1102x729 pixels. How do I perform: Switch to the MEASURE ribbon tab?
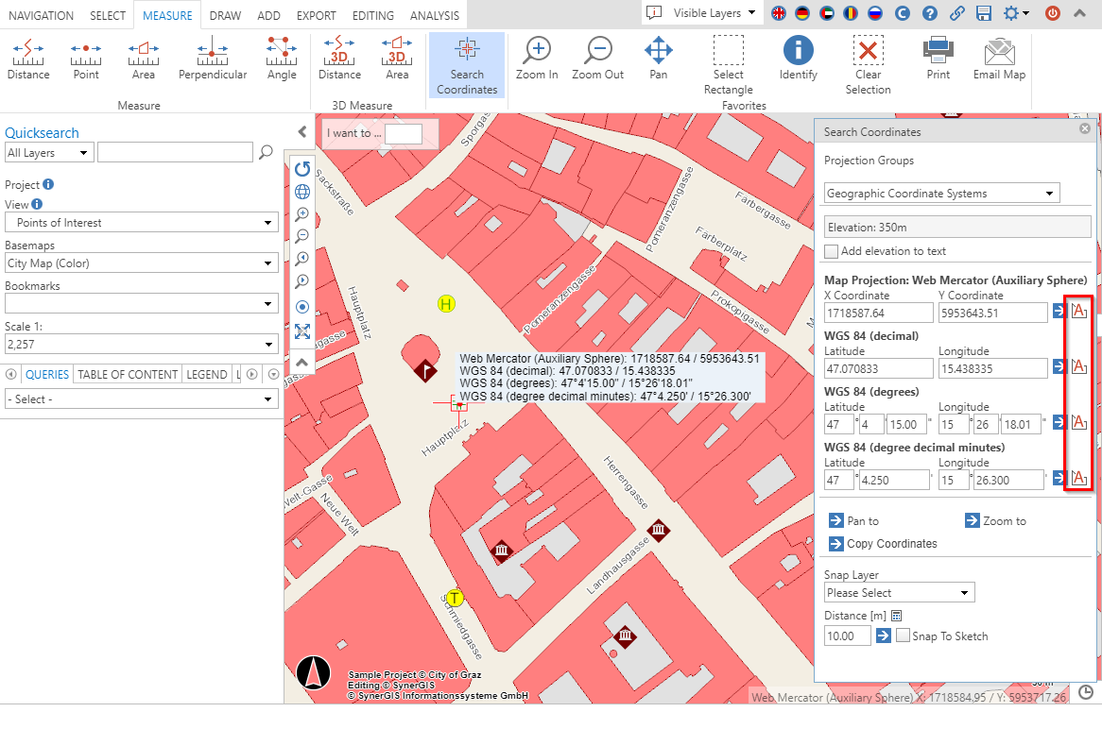[167, 14]
